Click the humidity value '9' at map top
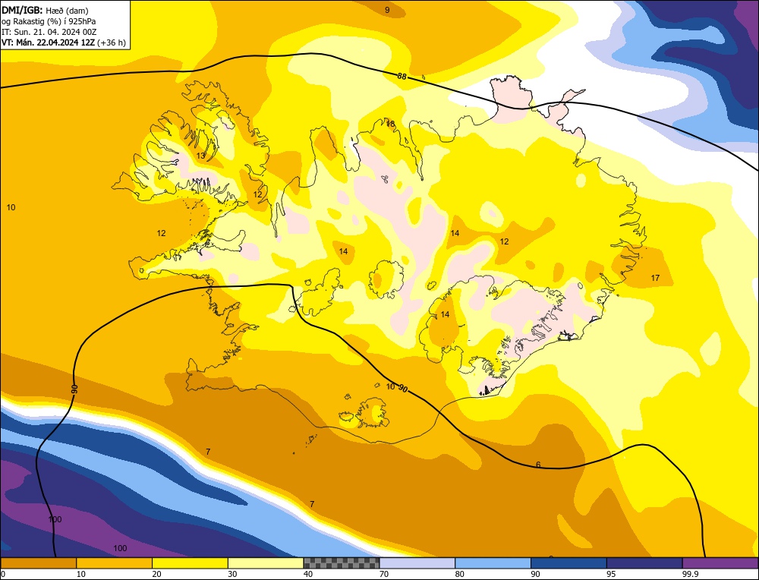 (387, 10)
